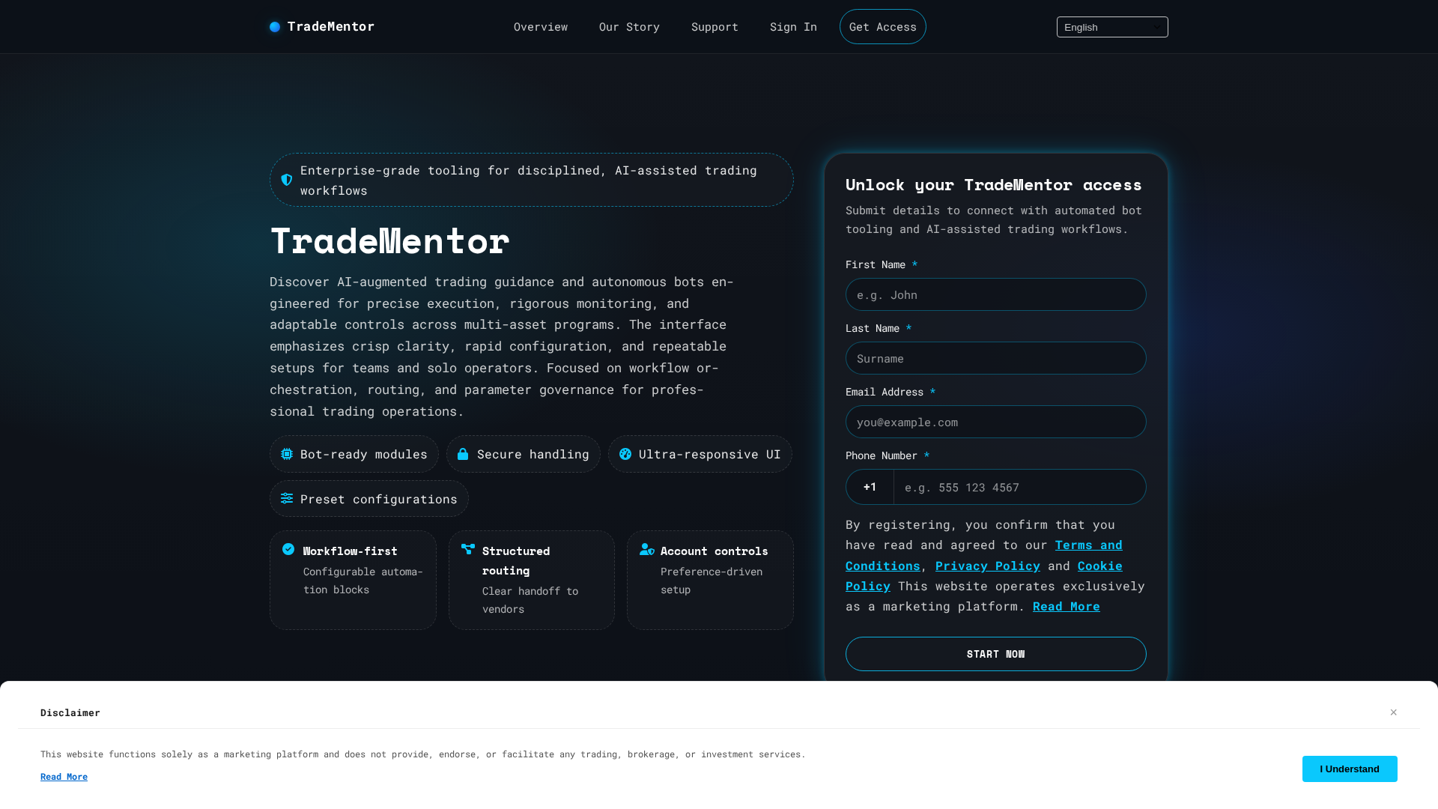The width and height of the screenshot is (1438, 809).
Task: Click the sliders icon beside Preset configurations
Action: click(x=287, y=498)
